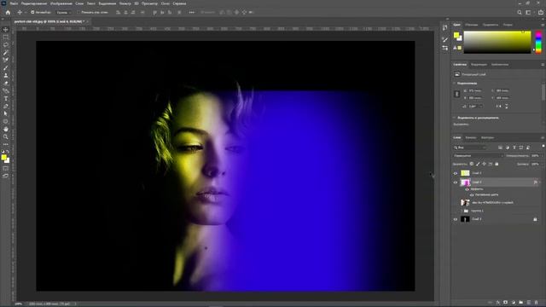This screenshot has width=546, height=307.
Task: Filter layers by smart object icon
Action: [528, 148]
